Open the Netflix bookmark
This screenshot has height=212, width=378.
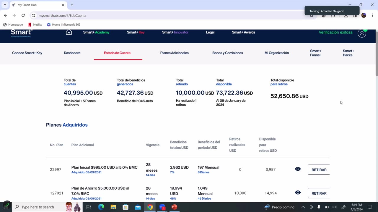(35, 24)
